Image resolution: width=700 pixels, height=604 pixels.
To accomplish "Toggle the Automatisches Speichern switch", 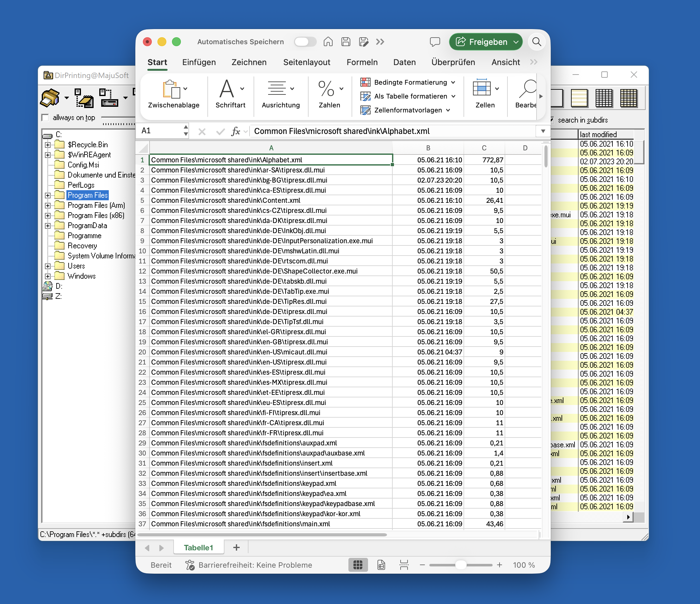I will click(x=305, y=42).
